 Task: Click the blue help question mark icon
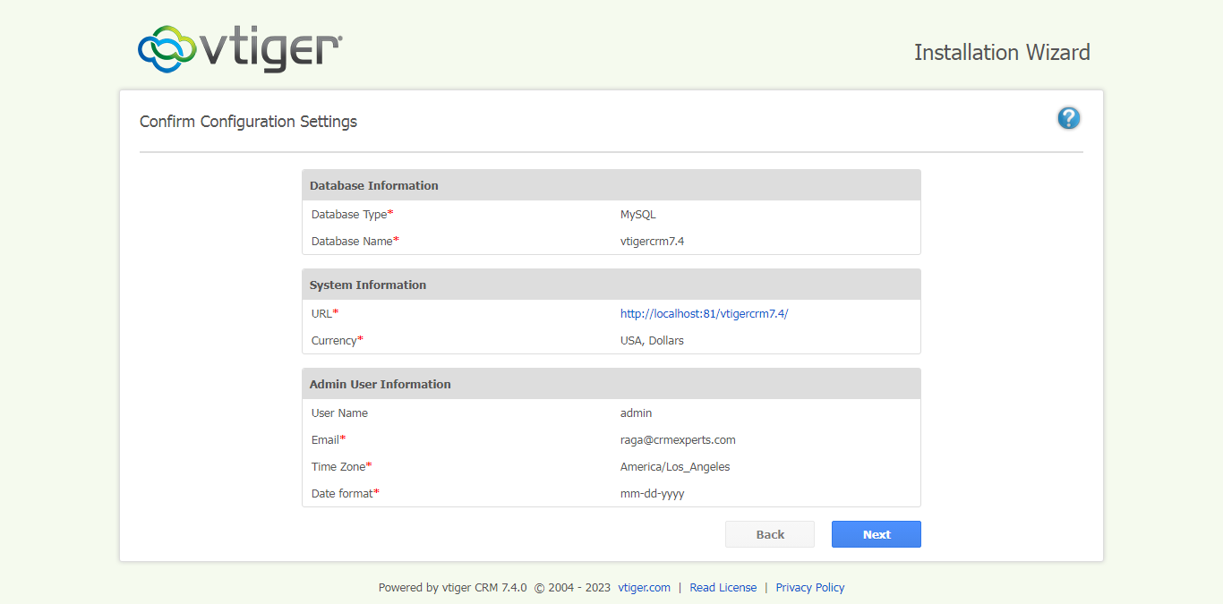pos(1068,117)
